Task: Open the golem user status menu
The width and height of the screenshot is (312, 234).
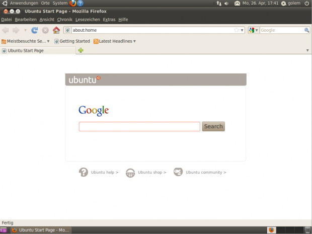Action: [x=291, y=3]
